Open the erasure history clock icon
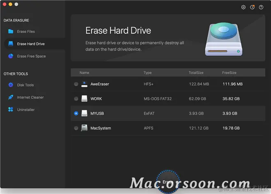The image size is (271, 194). 253,7
